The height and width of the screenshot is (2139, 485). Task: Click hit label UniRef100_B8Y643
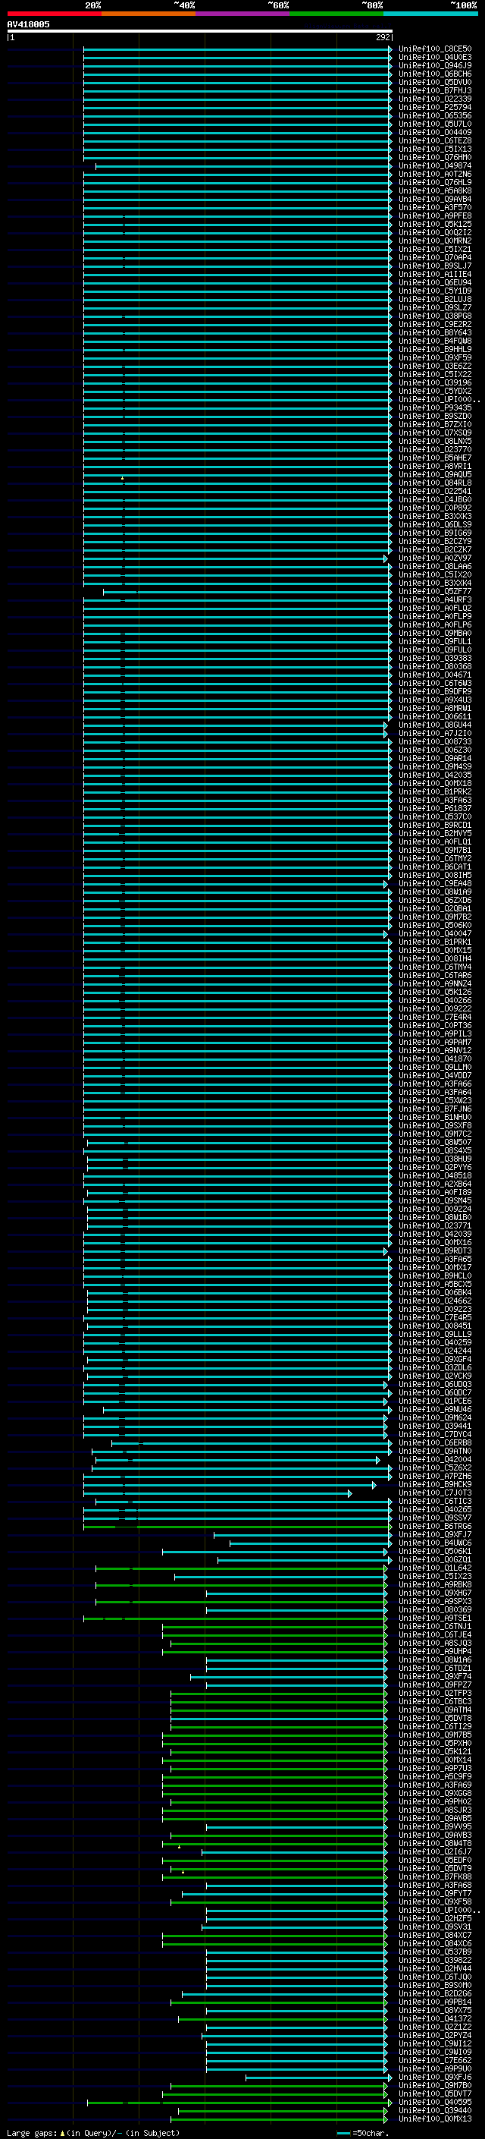pos(435,333)
